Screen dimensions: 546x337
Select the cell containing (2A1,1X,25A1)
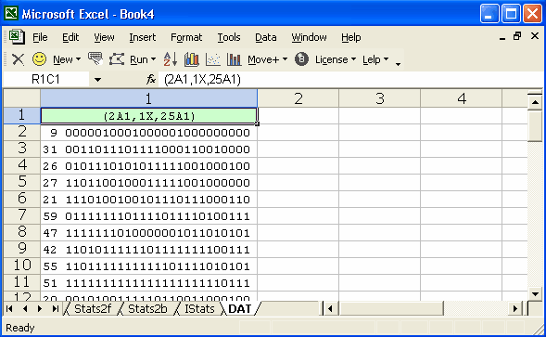[148, 116]
